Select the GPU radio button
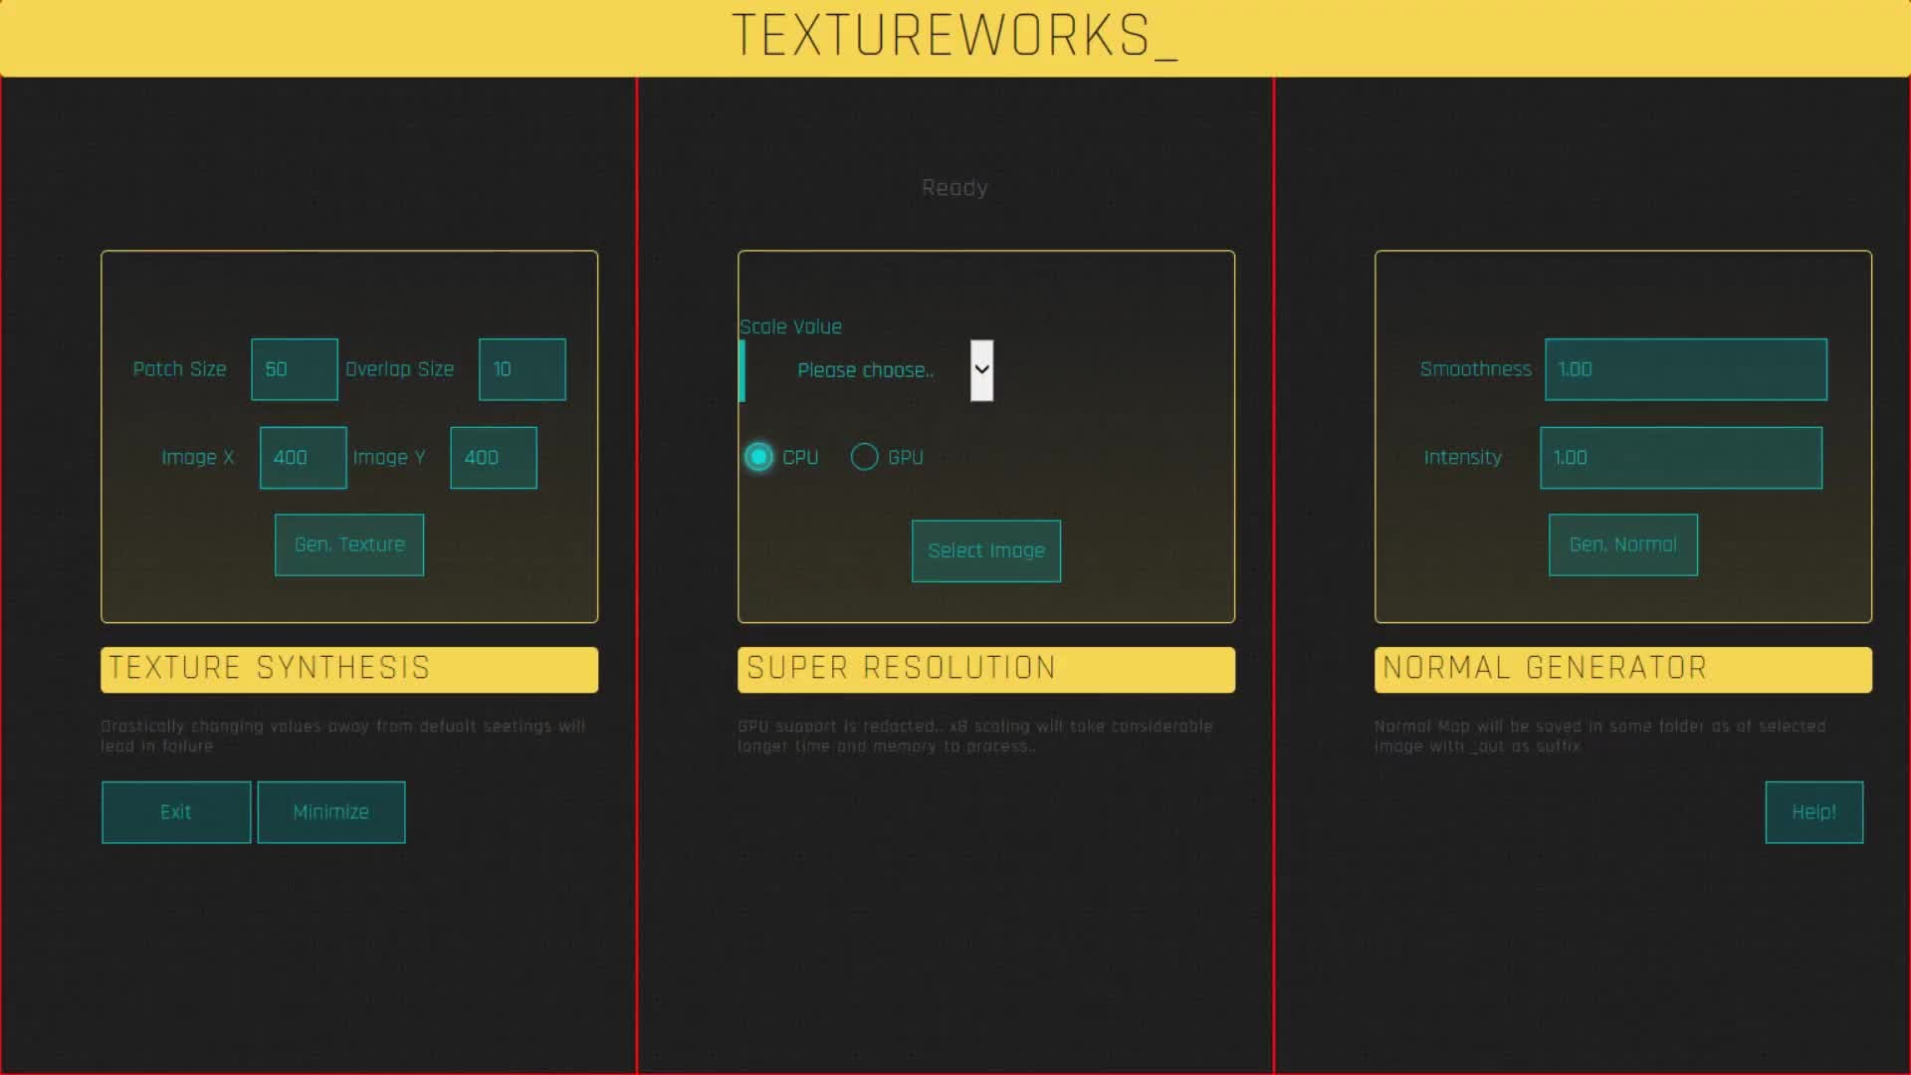The image size is (1911, 1075). 864,457
